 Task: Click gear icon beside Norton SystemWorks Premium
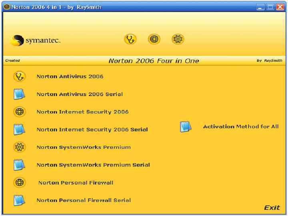pyautogui.click(x=20, y=147)
